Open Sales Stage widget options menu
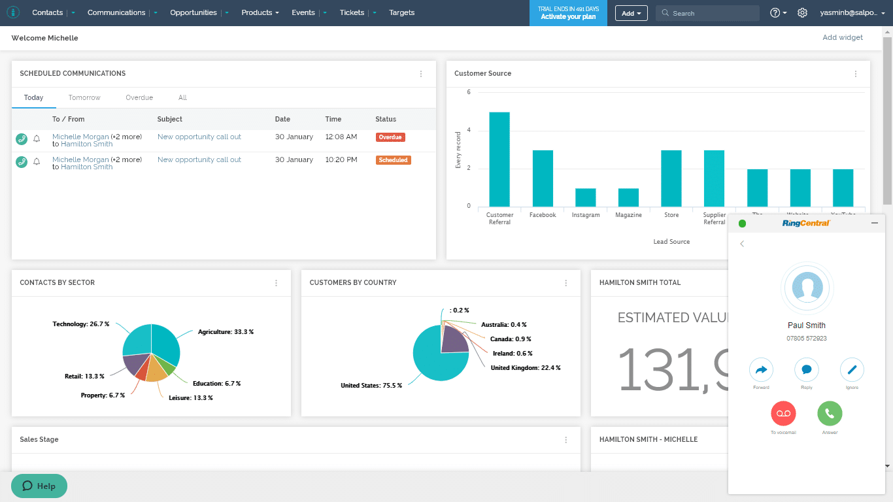 (x=566, y=440)
